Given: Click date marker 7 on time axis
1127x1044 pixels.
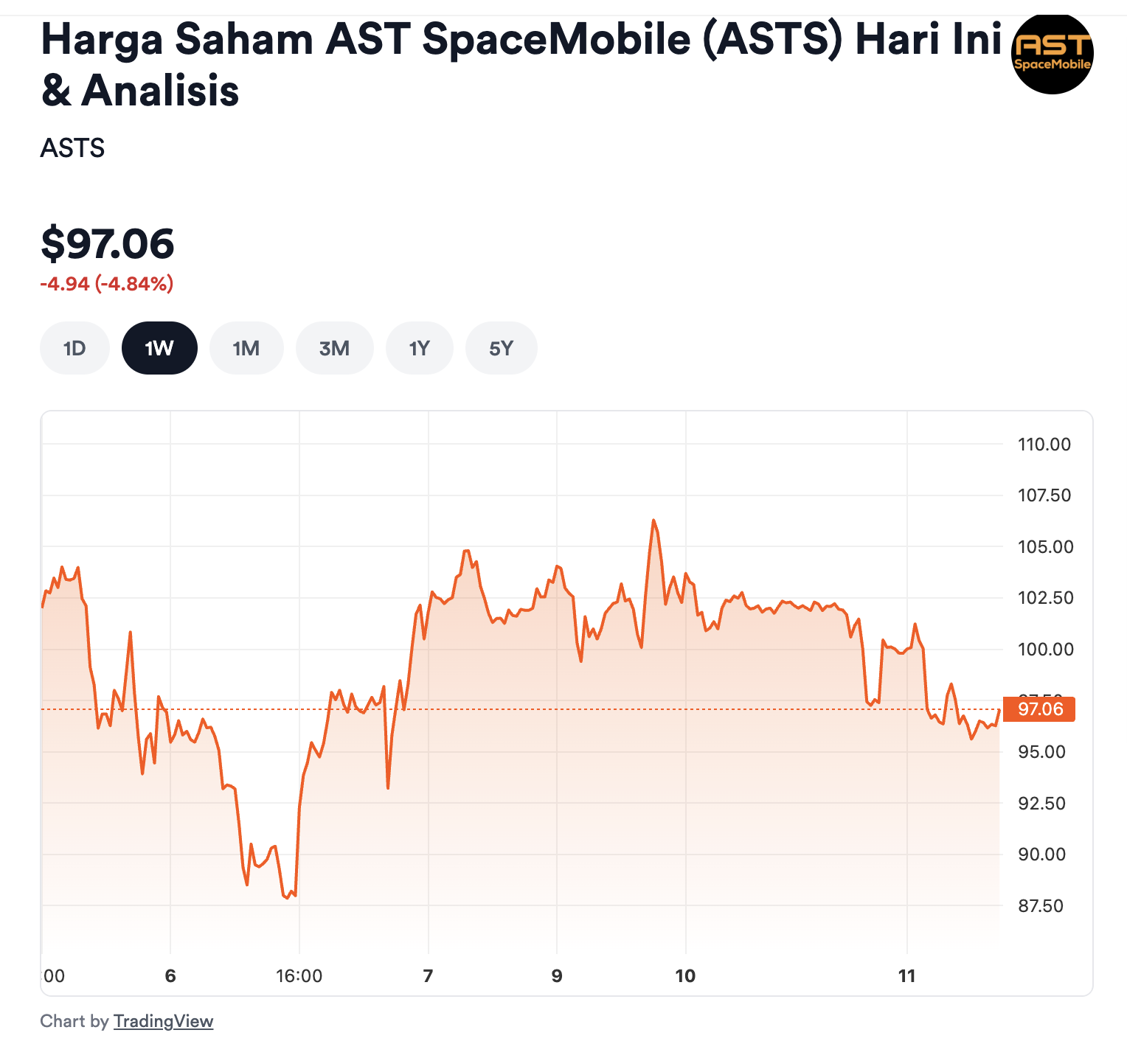Looking at the screenshot, I should click(x=428, y=976).
